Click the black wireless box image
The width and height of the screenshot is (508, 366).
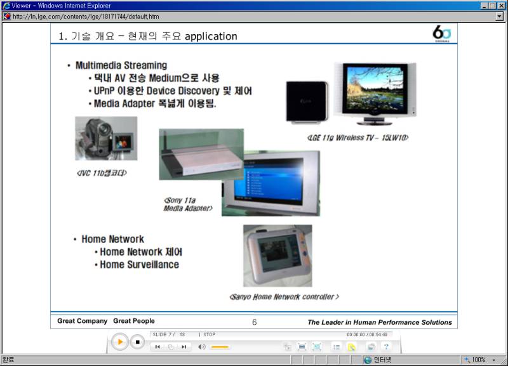307,102
